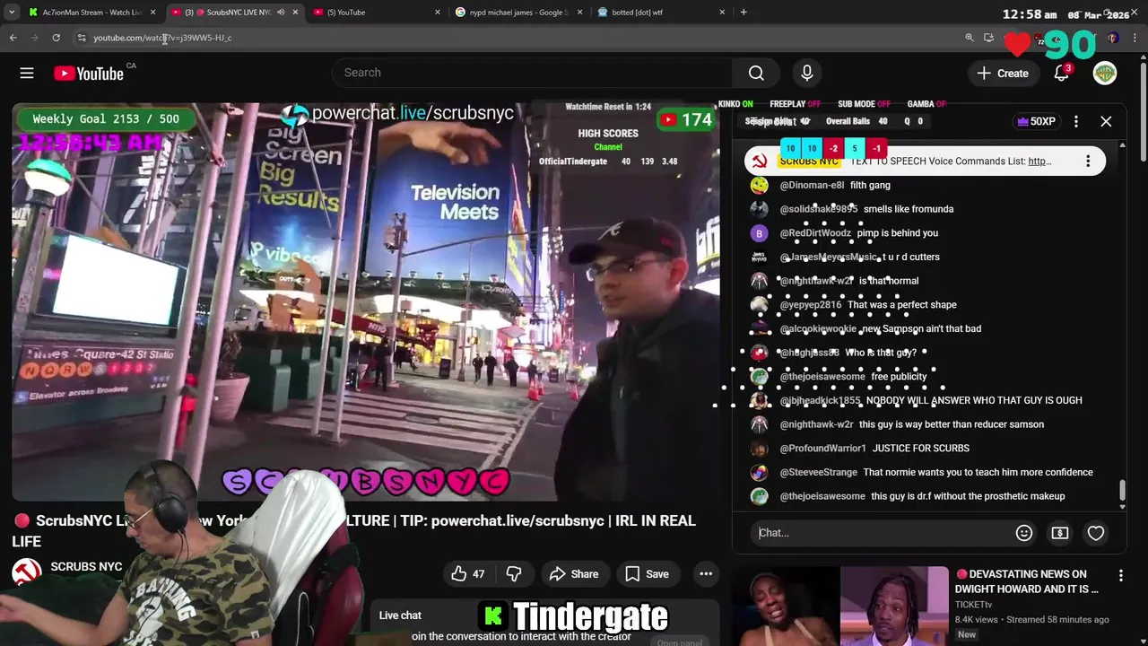Open more actions under the video
Image resolution: width=1148 pixels, height=646 pixels.
pyautogui.click(x=706, y=574)
